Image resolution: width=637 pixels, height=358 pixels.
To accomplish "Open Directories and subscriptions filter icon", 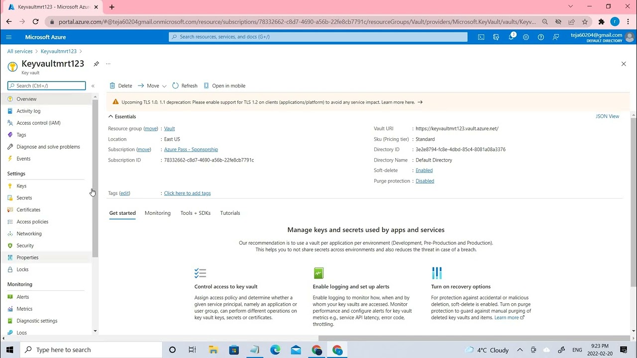I will 496,37.
